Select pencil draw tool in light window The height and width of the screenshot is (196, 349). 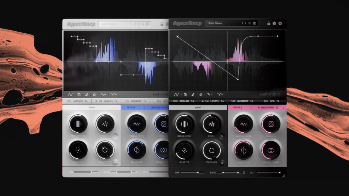point(87,95)
